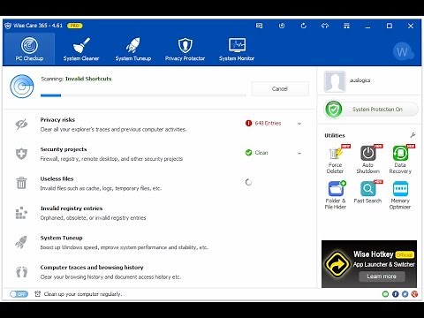The image size is (424, 318).
Task: Open the green chat icon at bottom
Action: coord(385,294)
